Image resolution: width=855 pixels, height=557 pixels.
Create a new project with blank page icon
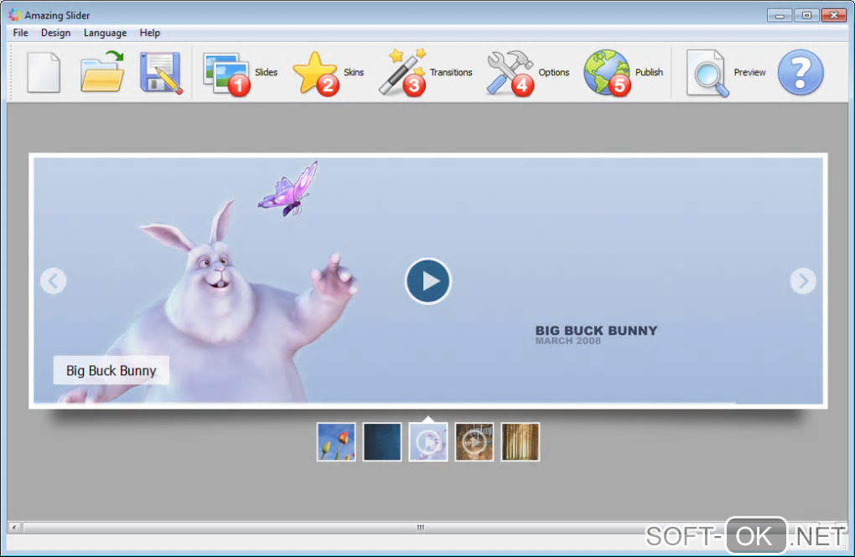[x=44, y=73]
